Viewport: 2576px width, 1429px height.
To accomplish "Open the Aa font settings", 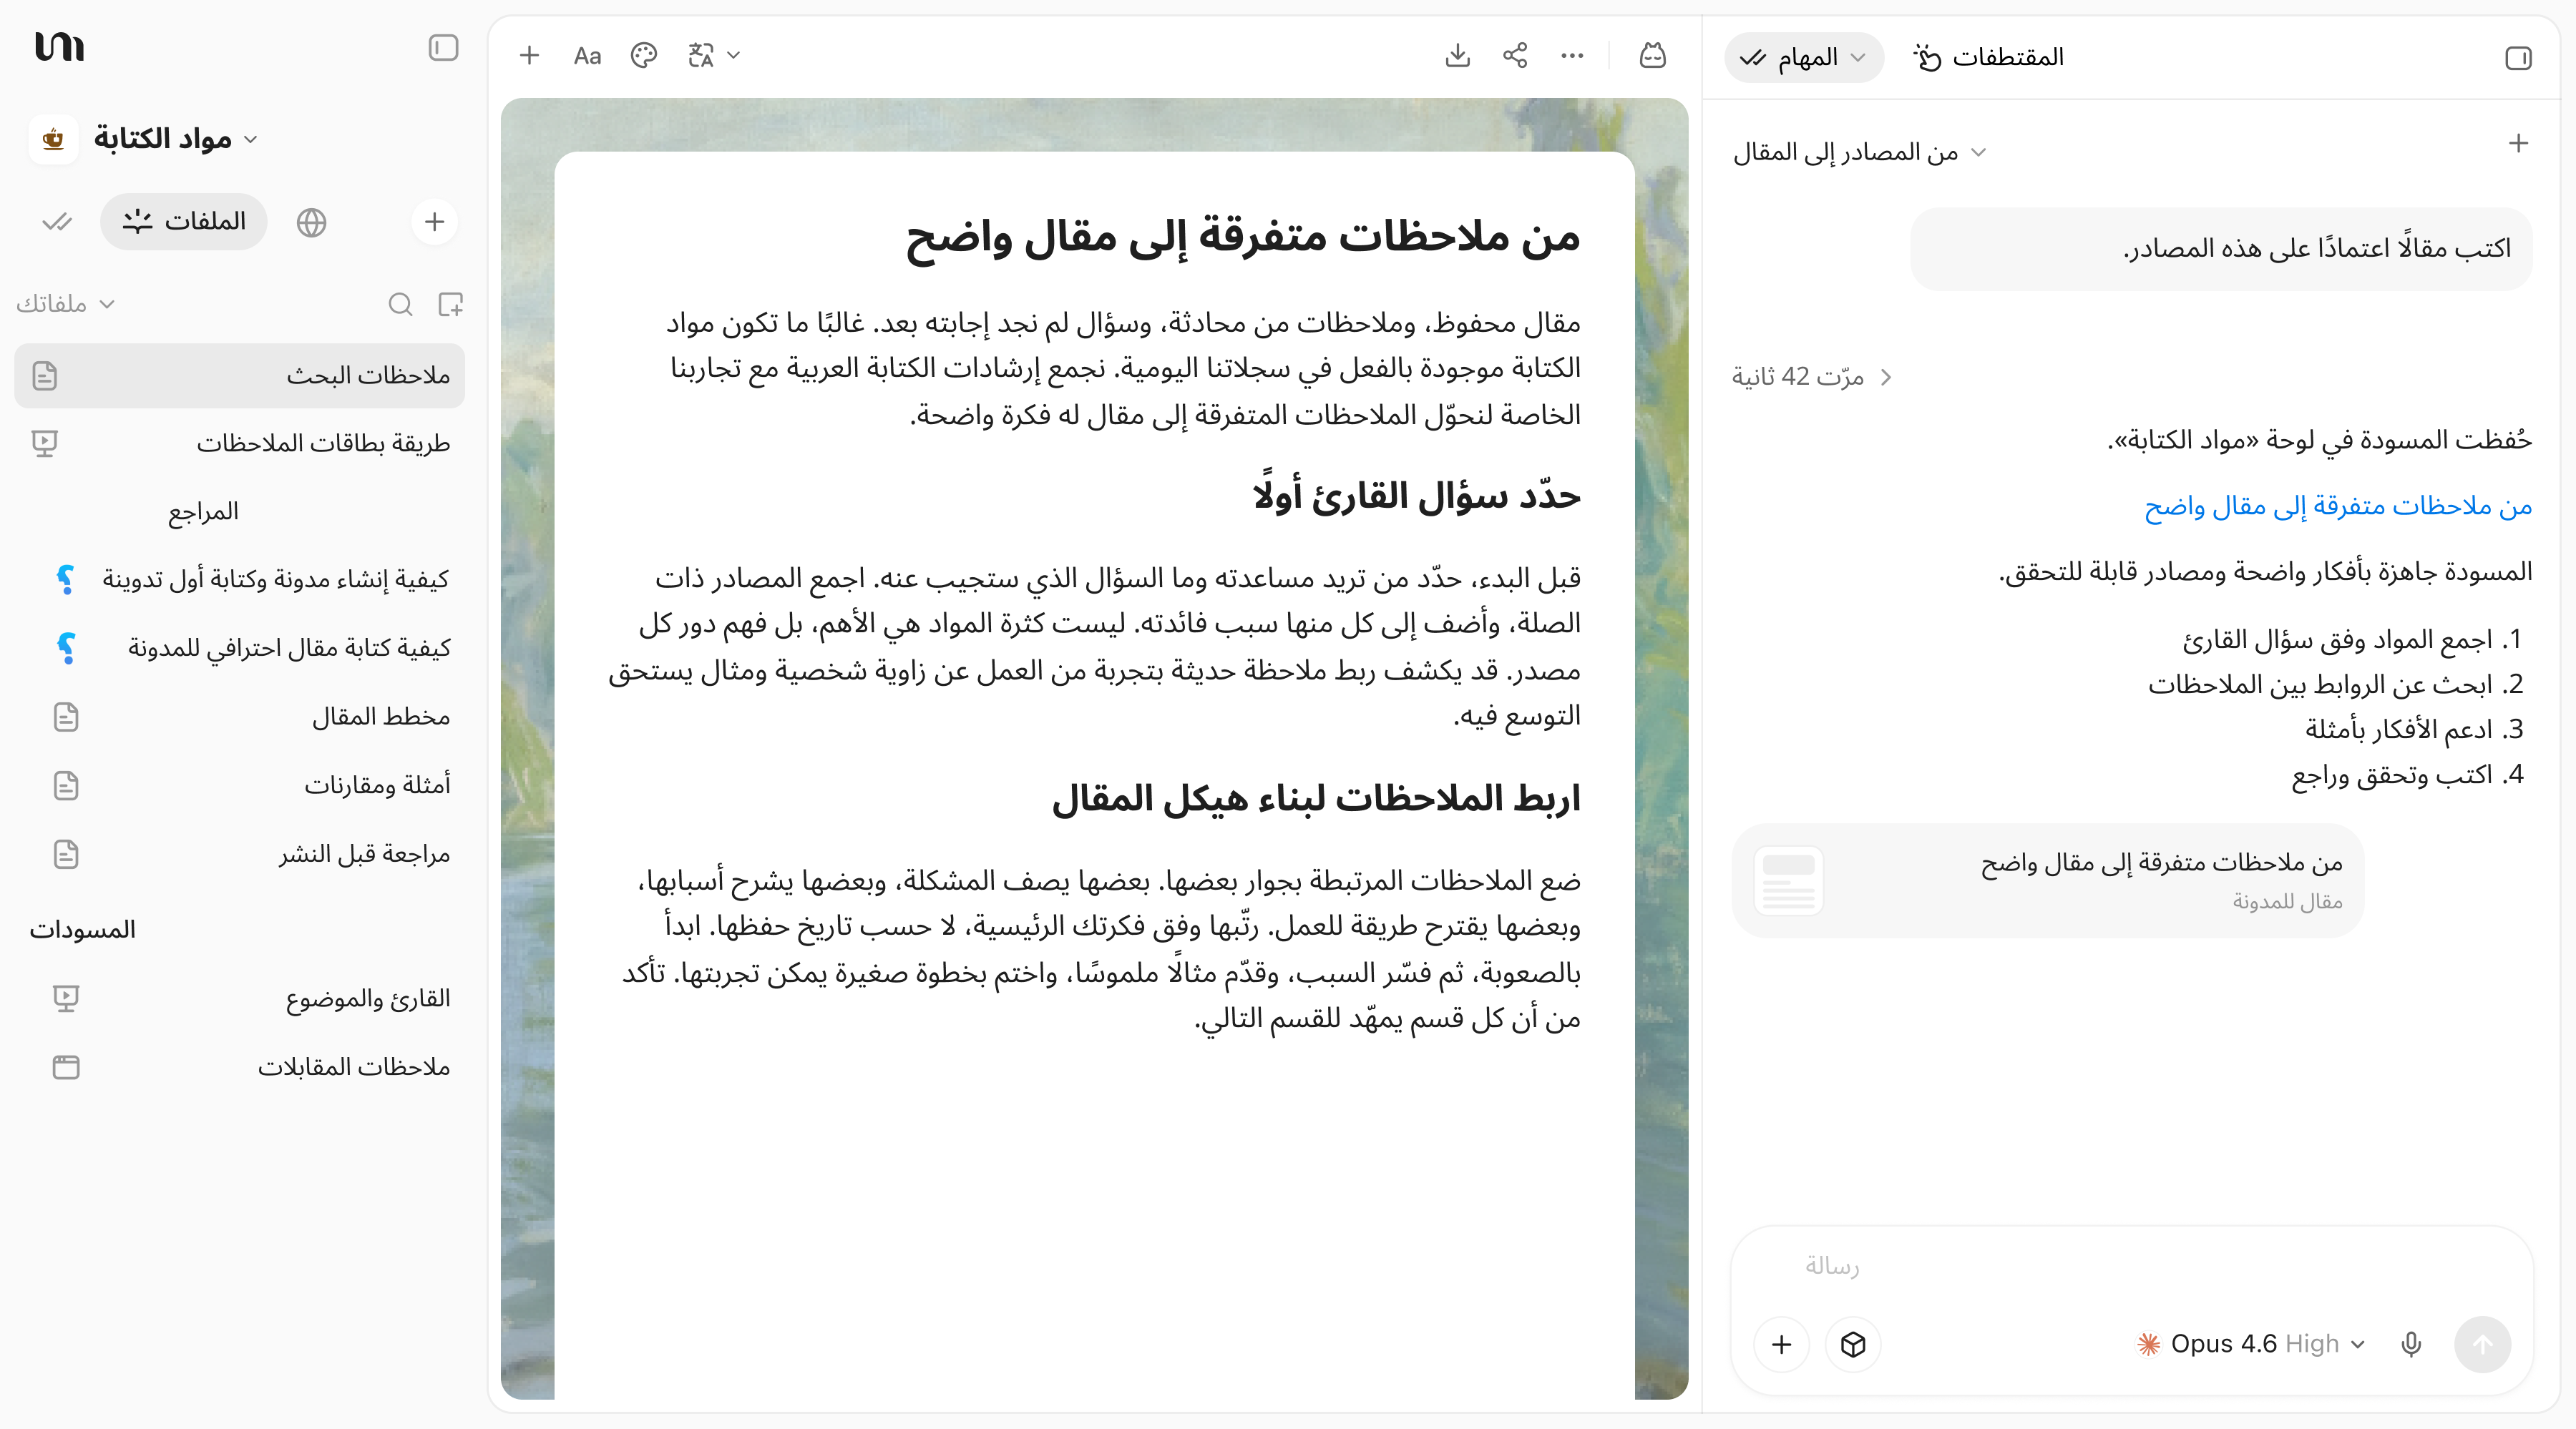I will pyautogui.click(x=587, y=56).
